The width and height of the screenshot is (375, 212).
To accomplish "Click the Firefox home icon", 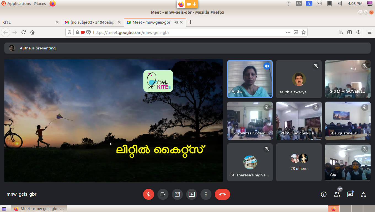I will [32, 32].
